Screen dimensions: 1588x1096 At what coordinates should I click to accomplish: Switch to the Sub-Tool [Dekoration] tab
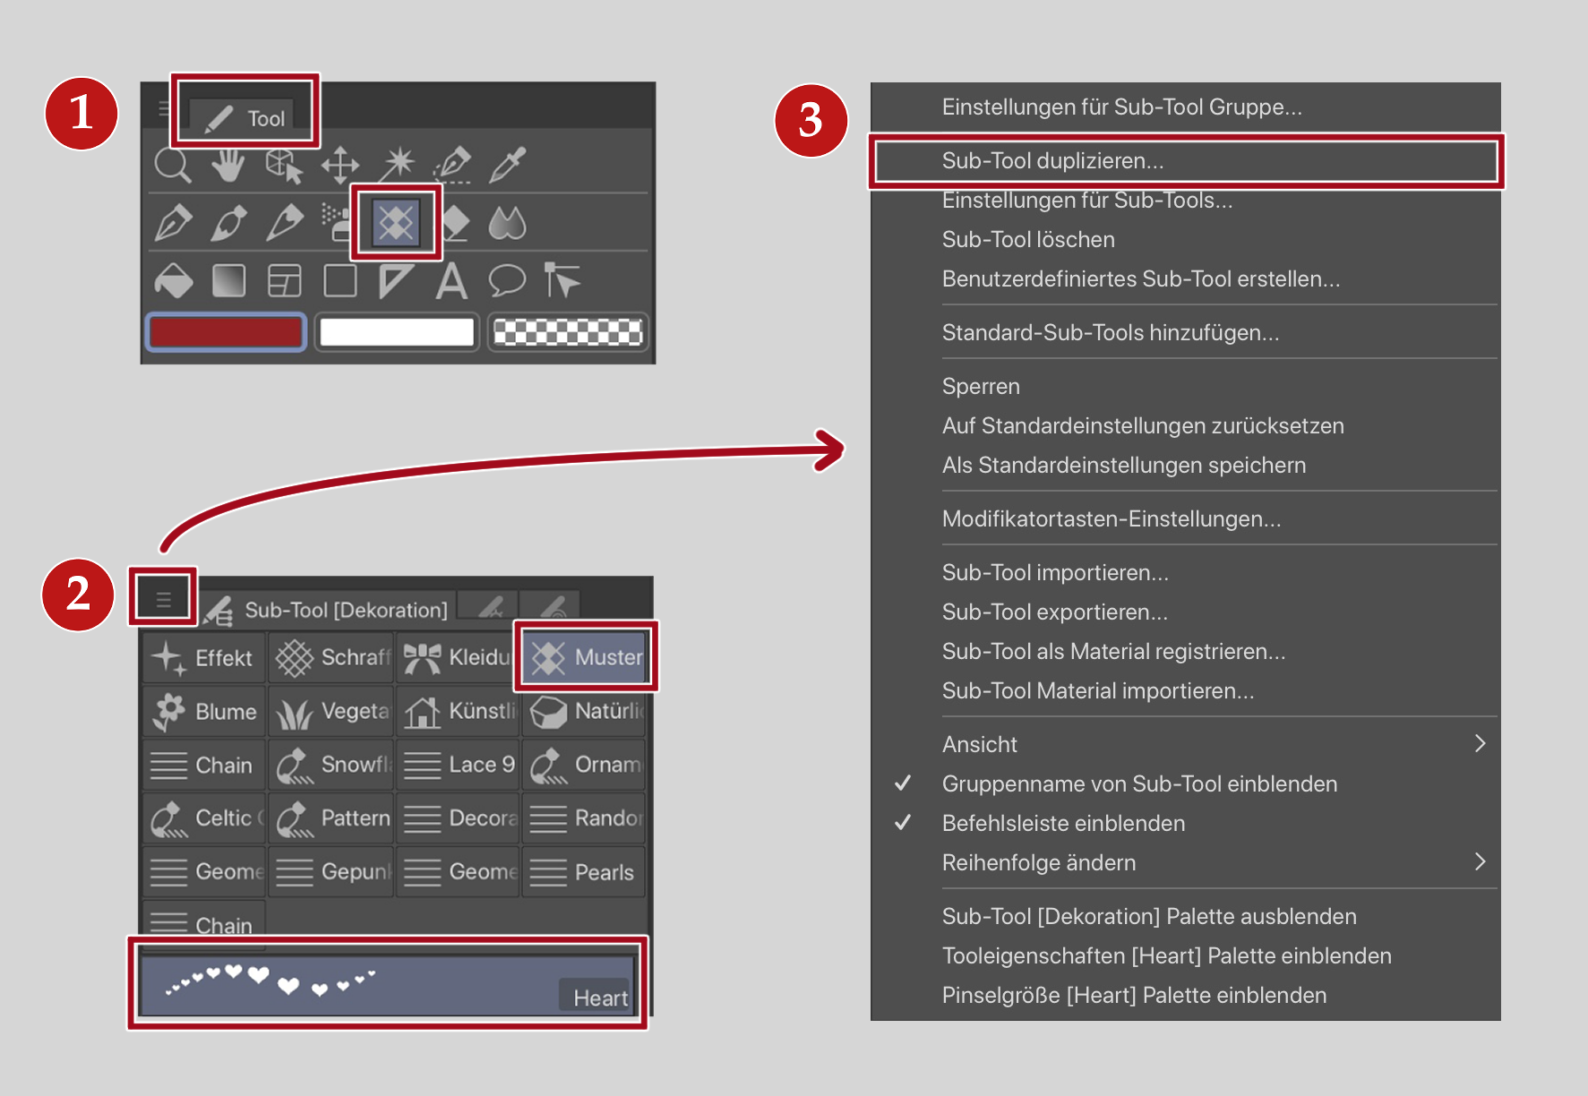pos(326,610)
